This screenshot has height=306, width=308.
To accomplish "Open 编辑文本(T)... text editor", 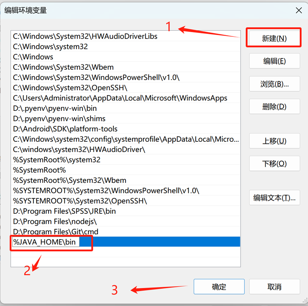I will pos(275,198).
